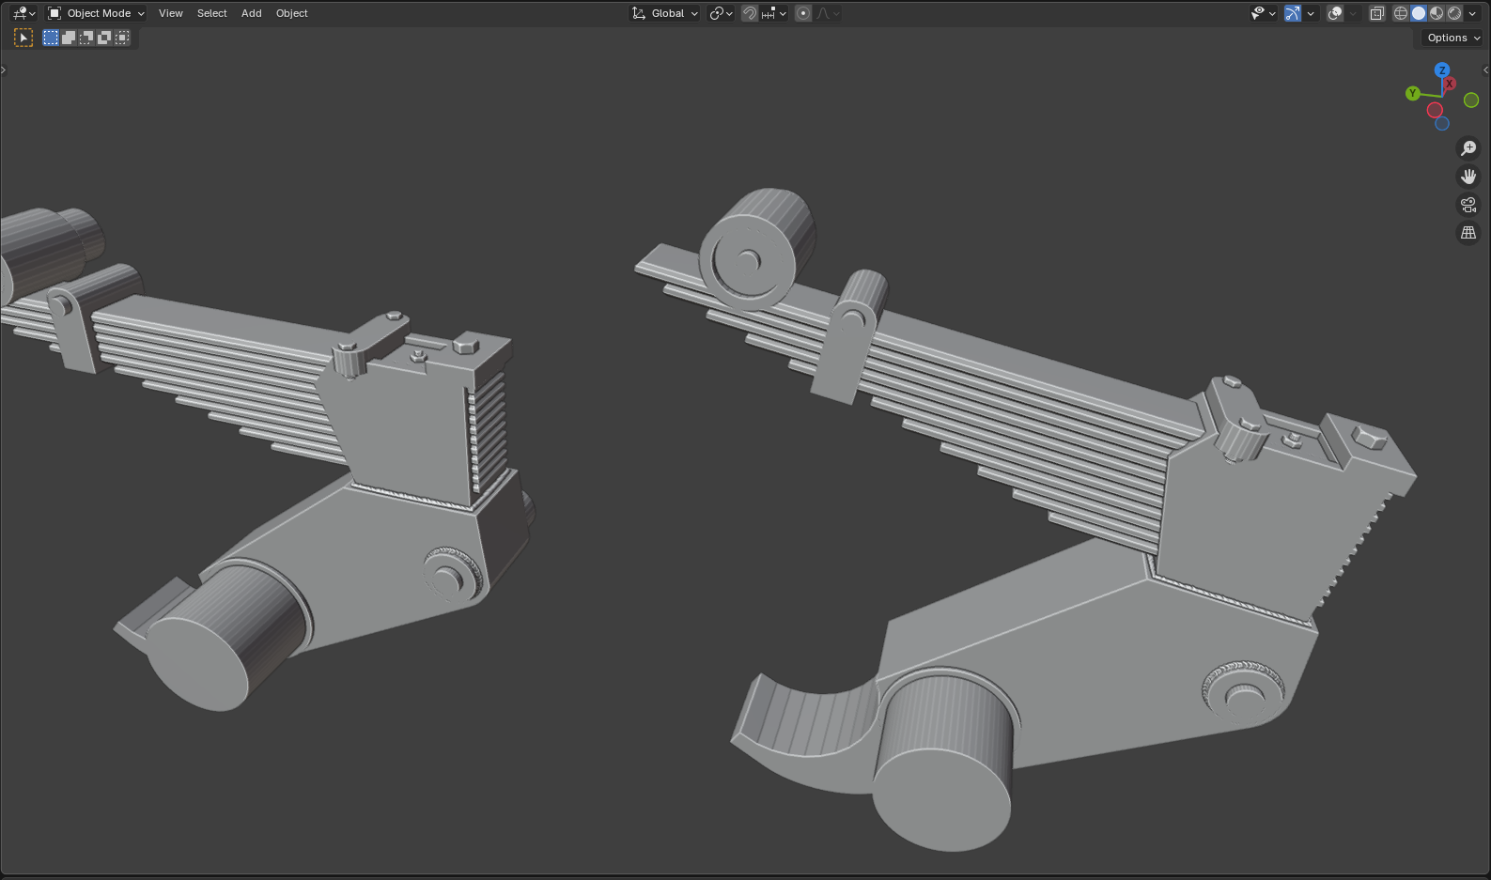Click the Object menu

pyautogui.click(x=291, y=13)
